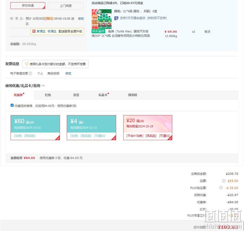244x231 pixels.
Task: Collapse the 使用优惠/礼品卡/抵用 section
Action: pos(43,86)
